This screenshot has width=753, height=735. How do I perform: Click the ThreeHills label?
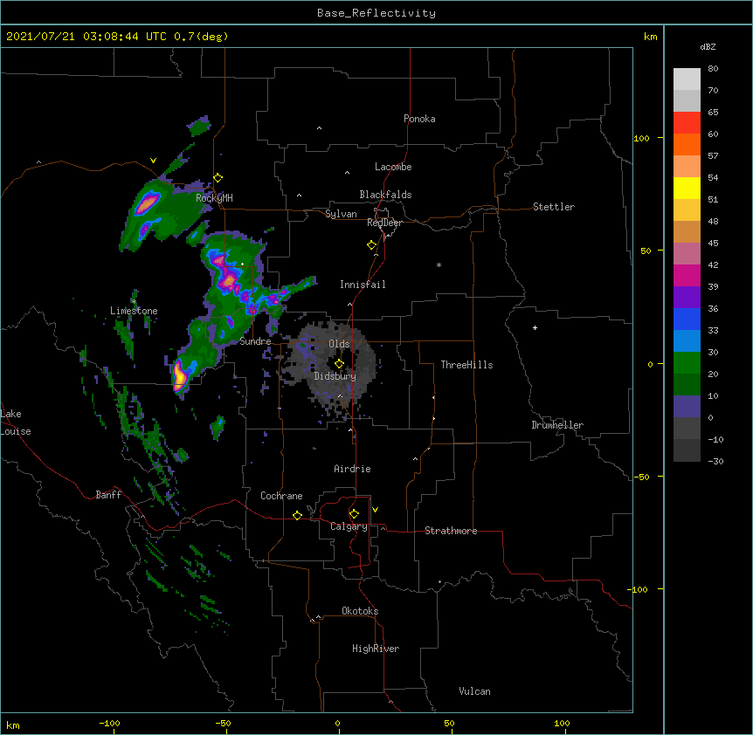pos(466,365)
